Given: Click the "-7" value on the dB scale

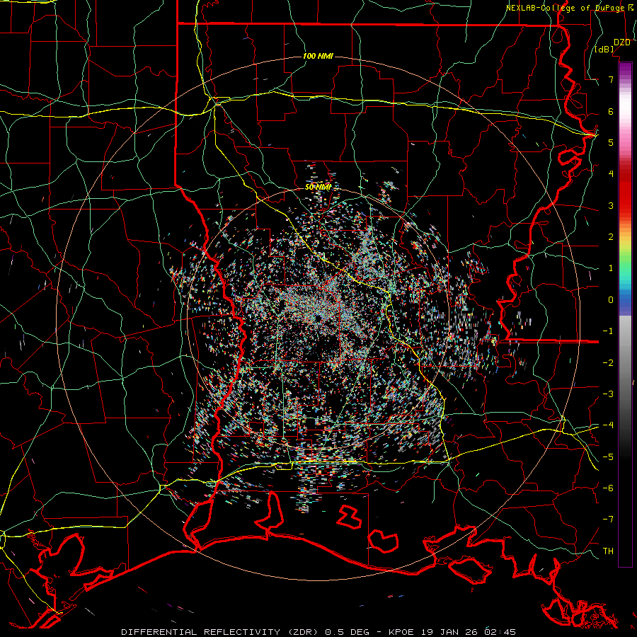Looking at the screenshot, I should [608, 520].
